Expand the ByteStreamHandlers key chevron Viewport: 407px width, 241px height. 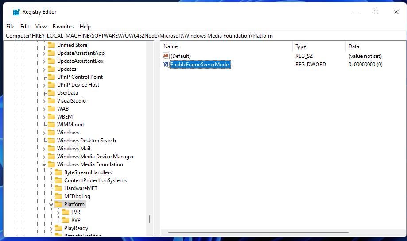coord(51,172)
